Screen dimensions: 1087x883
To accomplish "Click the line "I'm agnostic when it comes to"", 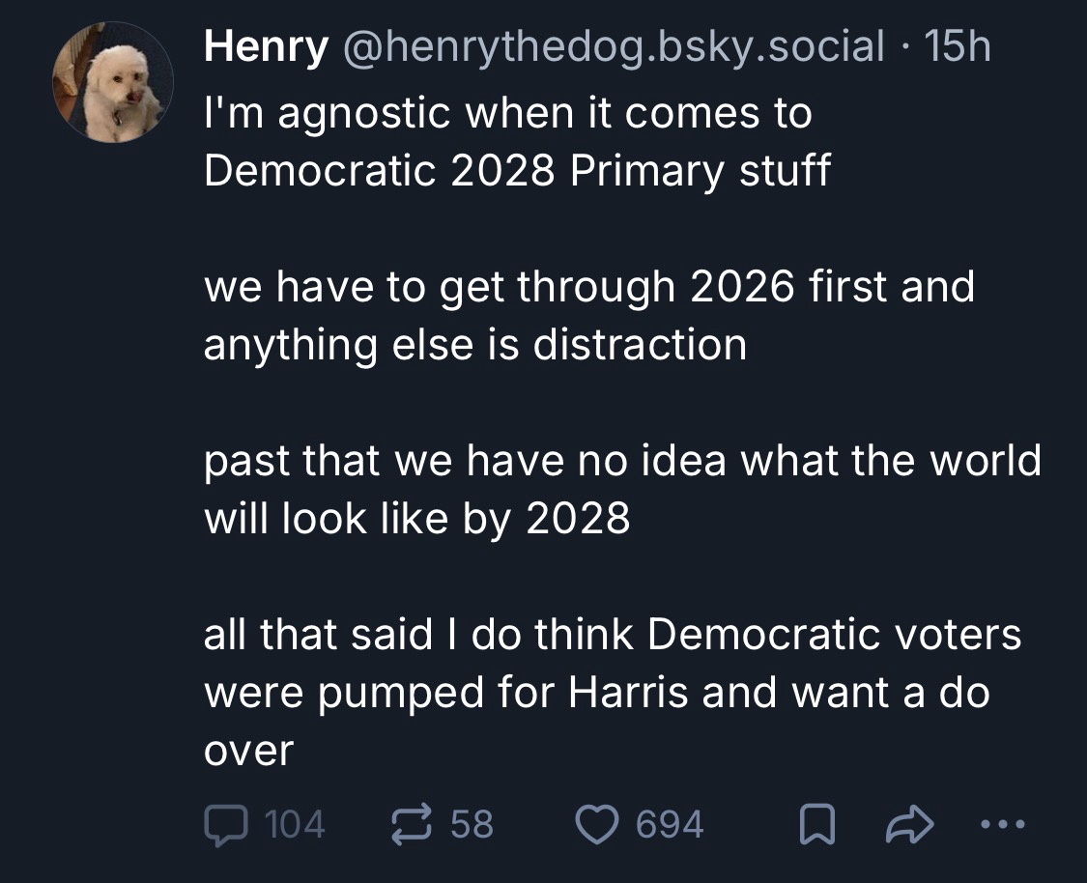I will point(507,114).
